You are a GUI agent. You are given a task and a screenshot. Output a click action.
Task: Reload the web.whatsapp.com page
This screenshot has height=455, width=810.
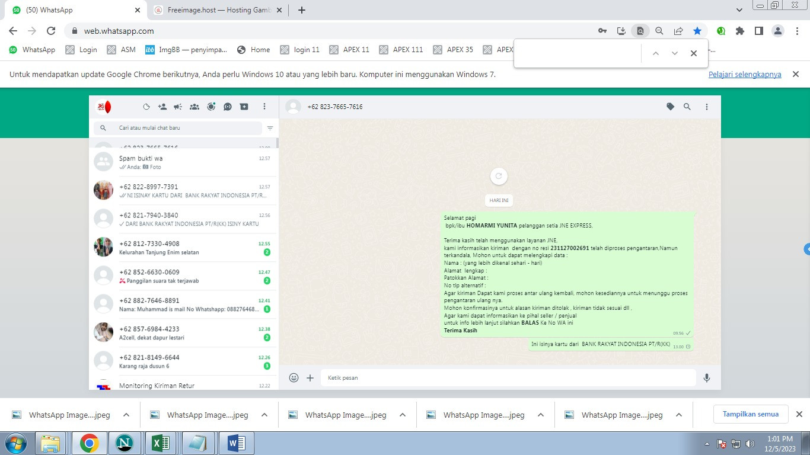pos(51,31)
